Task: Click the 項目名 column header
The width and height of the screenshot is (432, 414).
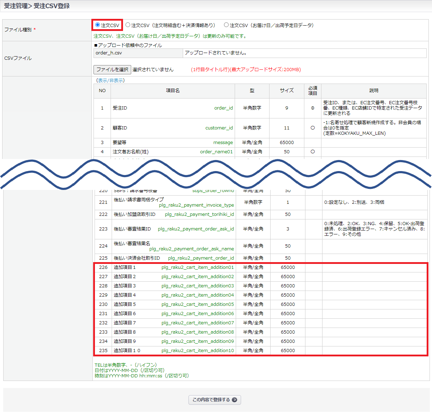Action: tap(173, 91)
